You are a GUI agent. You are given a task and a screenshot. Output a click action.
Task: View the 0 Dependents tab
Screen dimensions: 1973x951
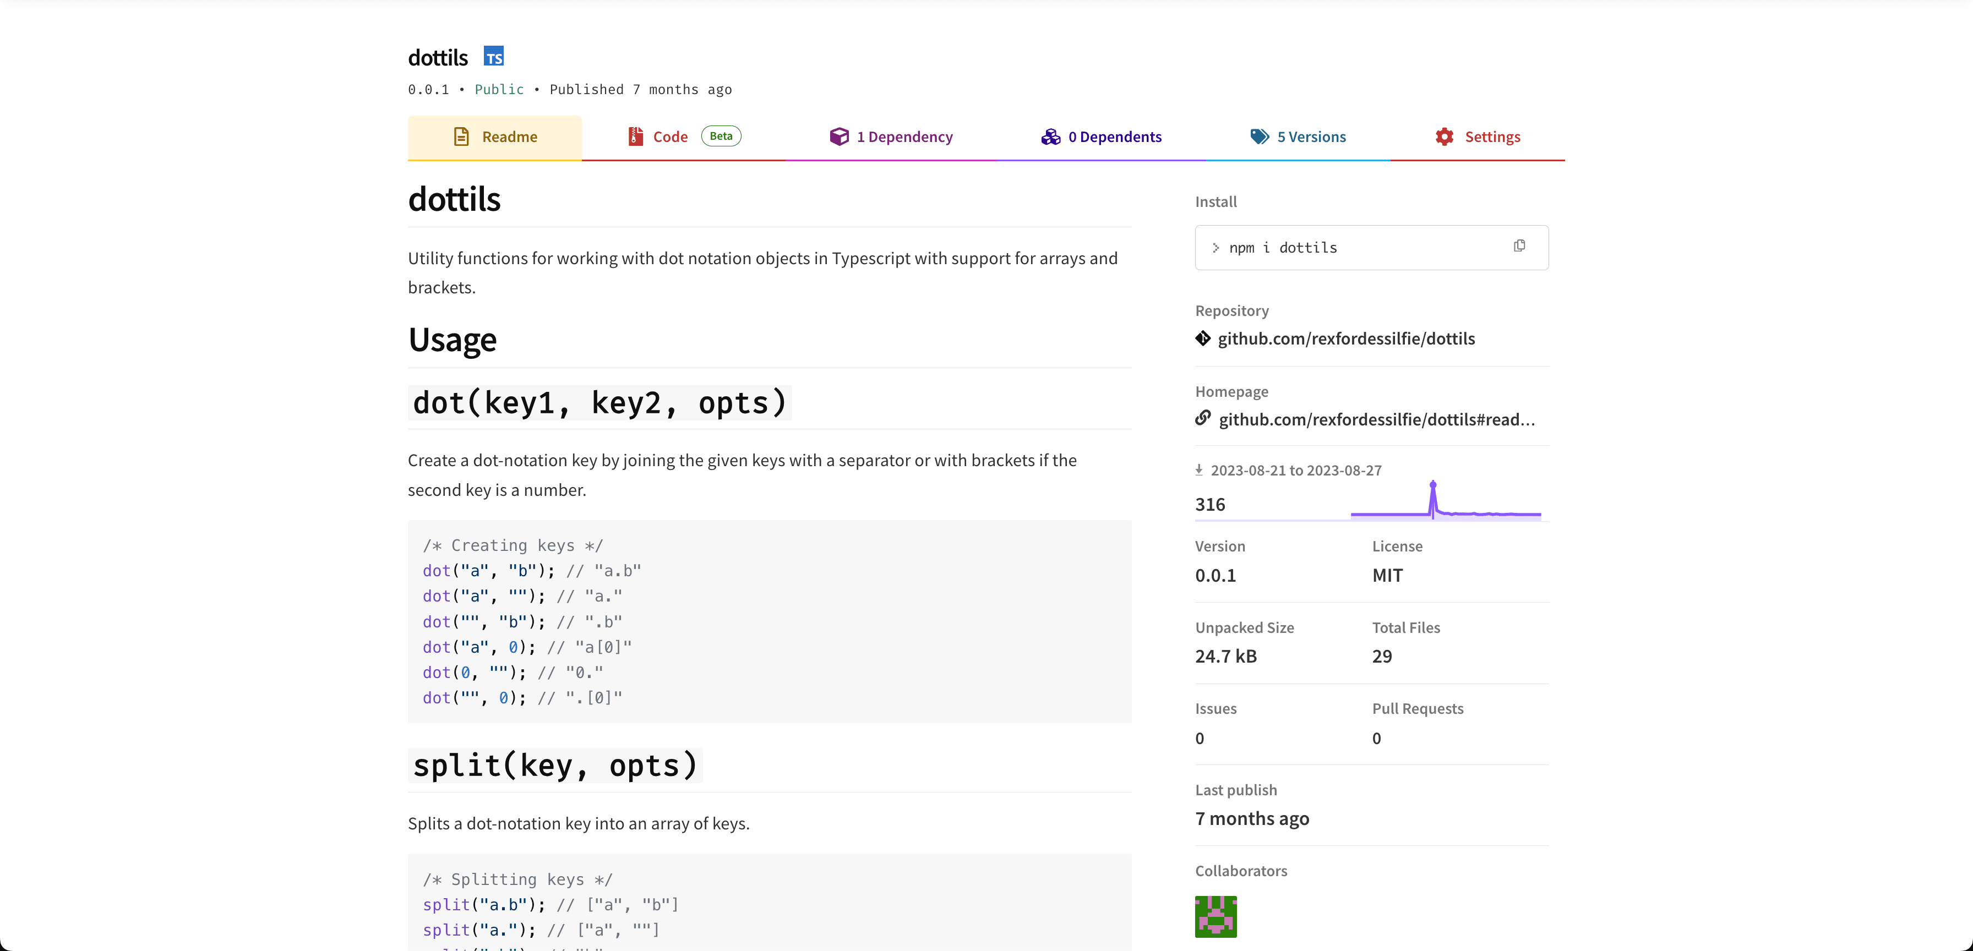coord(1102,138)
